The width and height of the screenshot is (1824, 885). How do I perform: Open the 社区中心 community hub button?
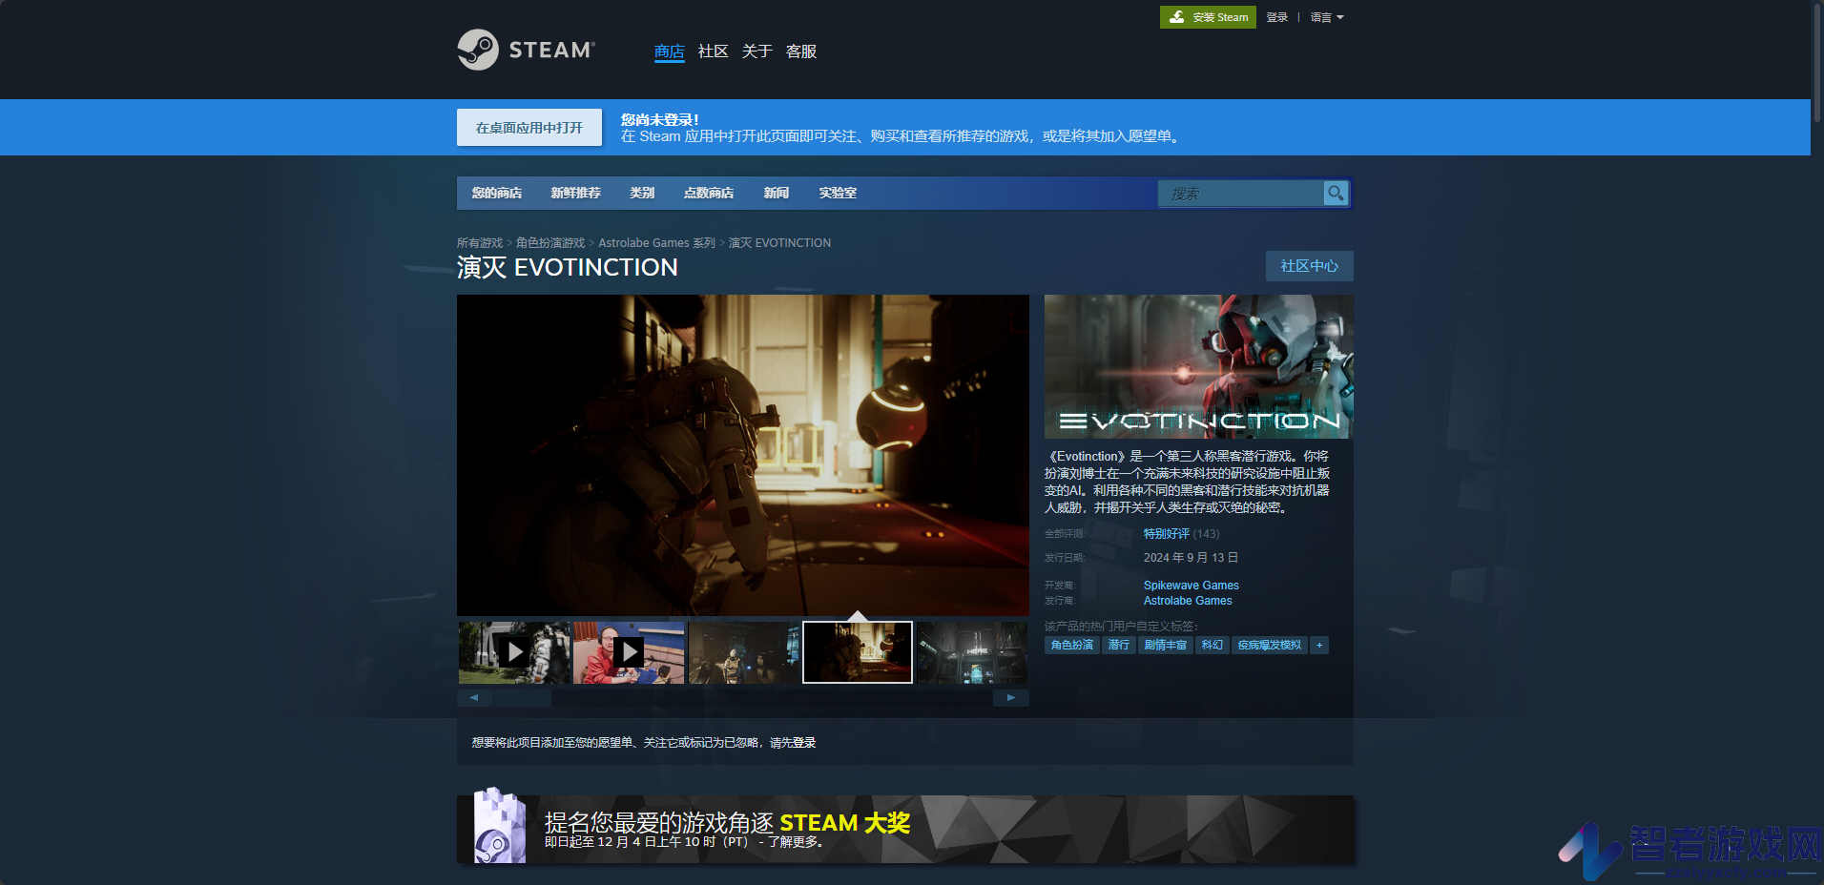[1310, 266]
